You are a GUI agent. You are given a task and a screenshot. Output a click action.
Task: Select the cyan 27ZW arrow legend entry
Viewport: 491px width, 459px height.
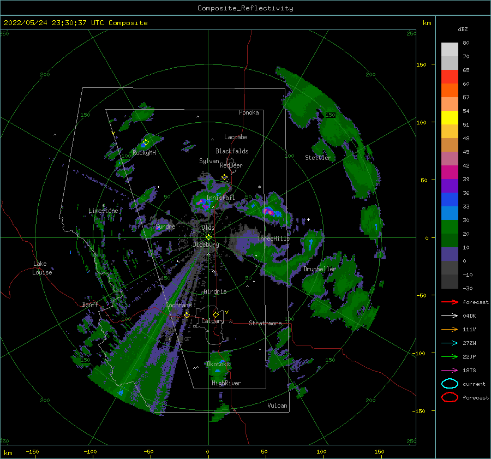coord(450,343)
